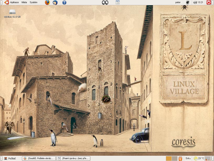The image size is (214, 161).
Task: Click the eyes applet in the top panel
Action: tap(105, 2)
